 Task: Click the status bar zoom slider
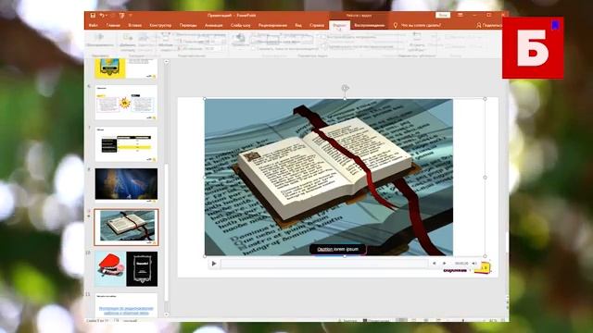(x=463, y=320)
